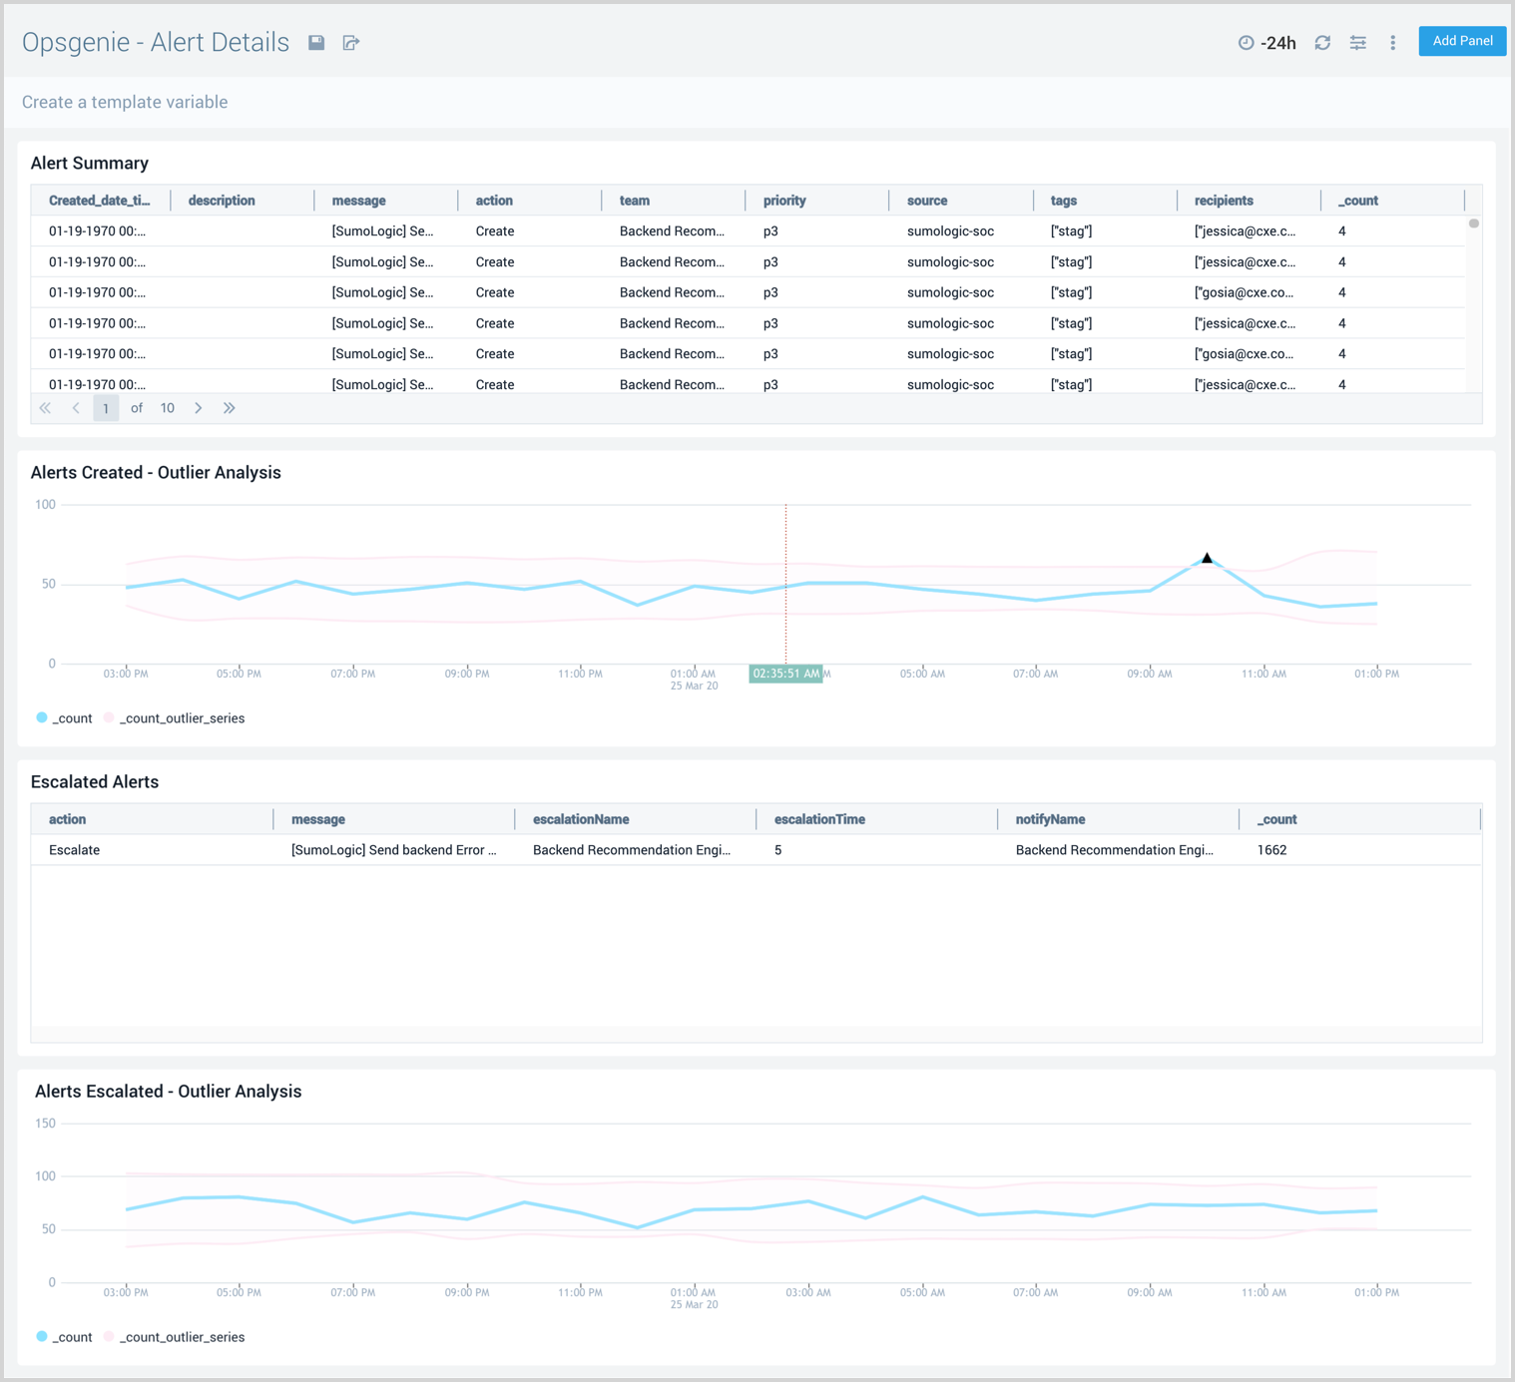Go back one page in Alert Summary
This screenshot has height=1382, width=1515.
pyautogui.click(x=76, y=407)
